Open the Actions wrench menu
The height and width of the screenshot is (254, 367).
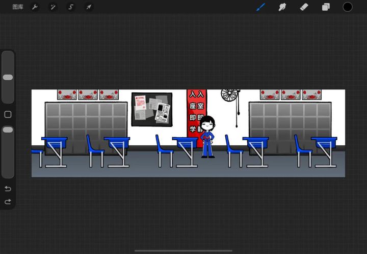35,7
